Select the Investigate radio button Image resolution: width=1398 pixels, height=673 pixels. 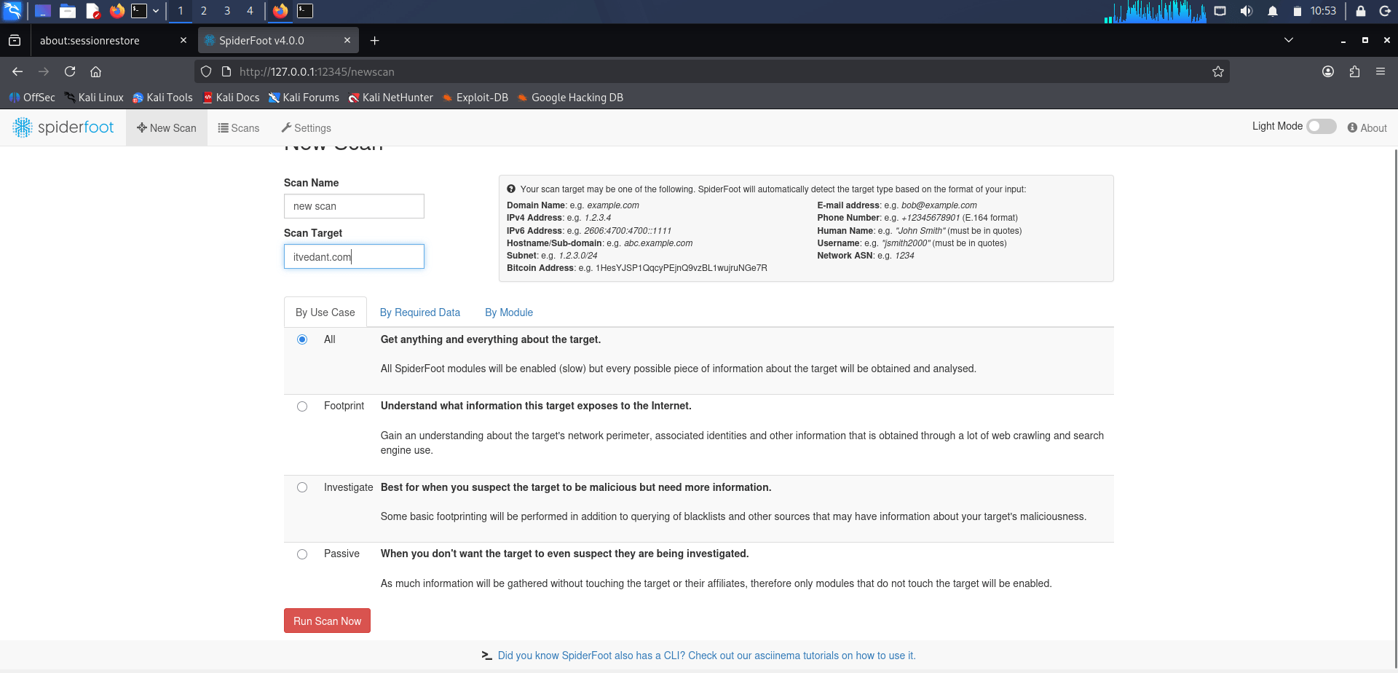(302, 487)
